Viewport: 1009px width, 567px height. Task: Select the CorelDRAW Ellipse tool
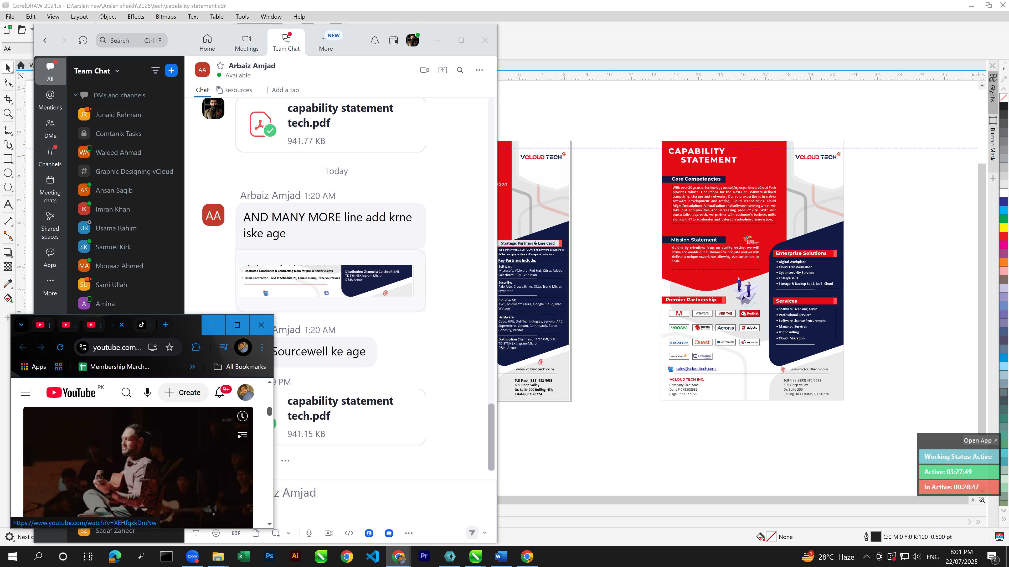[8, 173]
